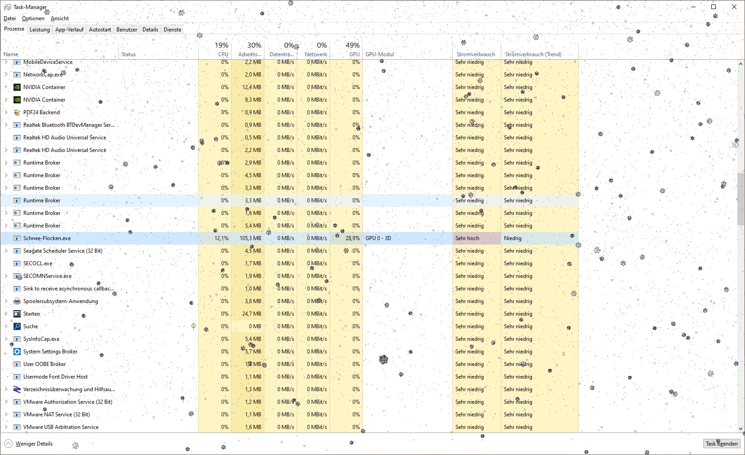Click the PDF24 Backend process icon

(x=17, y=112)
